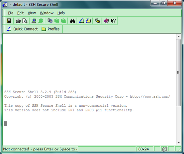Click the scrollbar up arrow

(x=179, y=36)
